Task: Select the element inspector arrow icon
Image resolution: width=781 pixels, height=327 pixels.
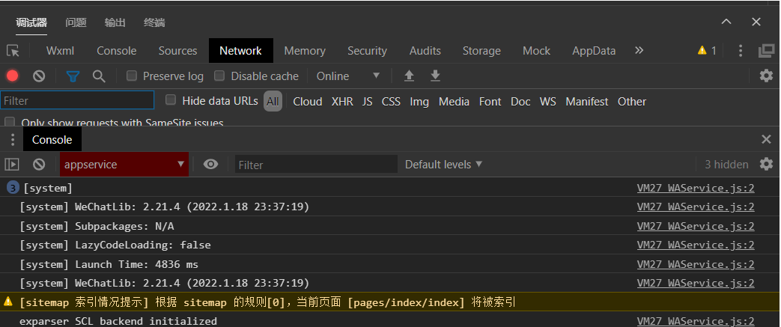Action: point(13,51)
